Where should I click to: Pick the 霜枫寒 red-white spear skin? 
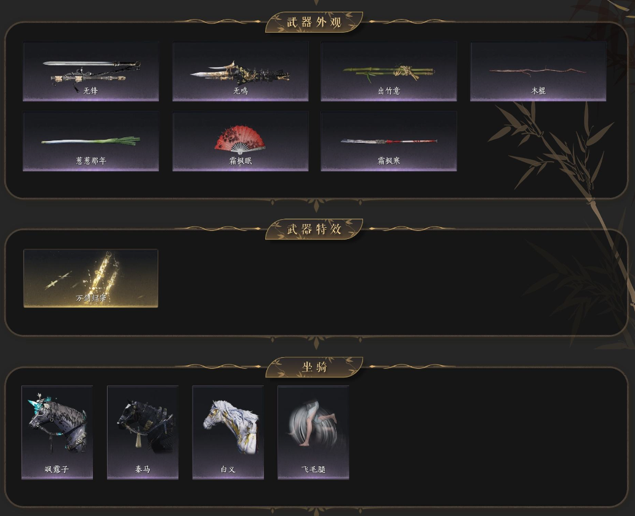(x=389, y=142)
